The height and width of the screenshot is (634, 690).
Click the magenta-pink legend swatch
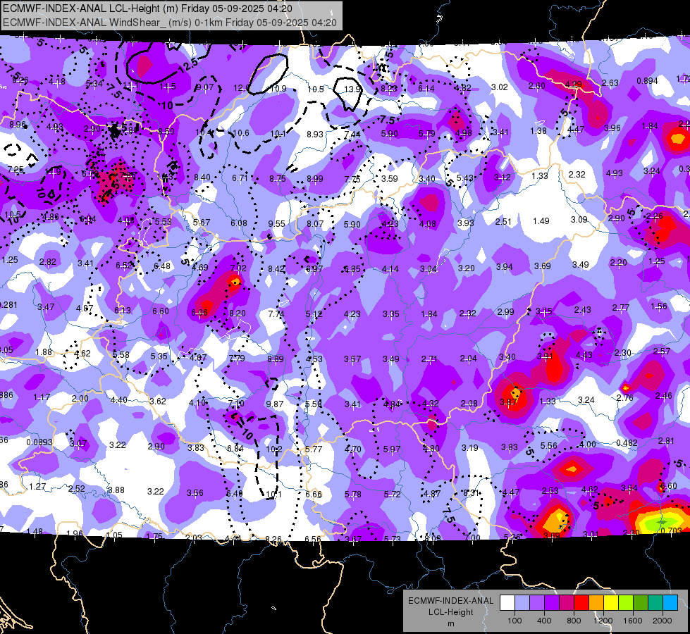coord(567,603)
